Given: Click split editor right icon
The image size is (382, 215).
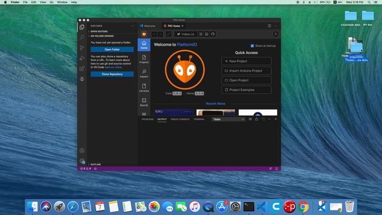Looking at the screenshot, I should (269, 26).
